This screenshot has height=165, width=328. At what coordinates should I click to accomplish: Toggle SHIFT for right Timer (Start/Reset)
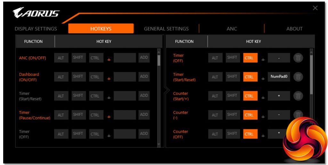(x=233, y=77)
